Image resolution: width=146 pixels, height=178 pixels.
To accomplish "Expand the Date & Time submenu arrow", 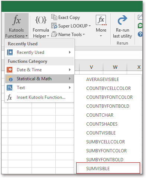I will click(x=70, y=70).
